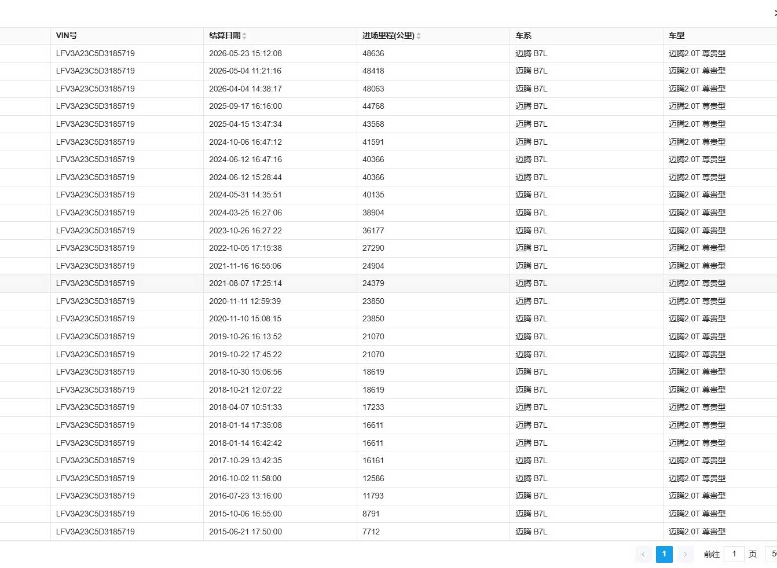Viewport: 777px width, 568px height.
Task: Click the mileage value 48636
Action: (373, 53)
